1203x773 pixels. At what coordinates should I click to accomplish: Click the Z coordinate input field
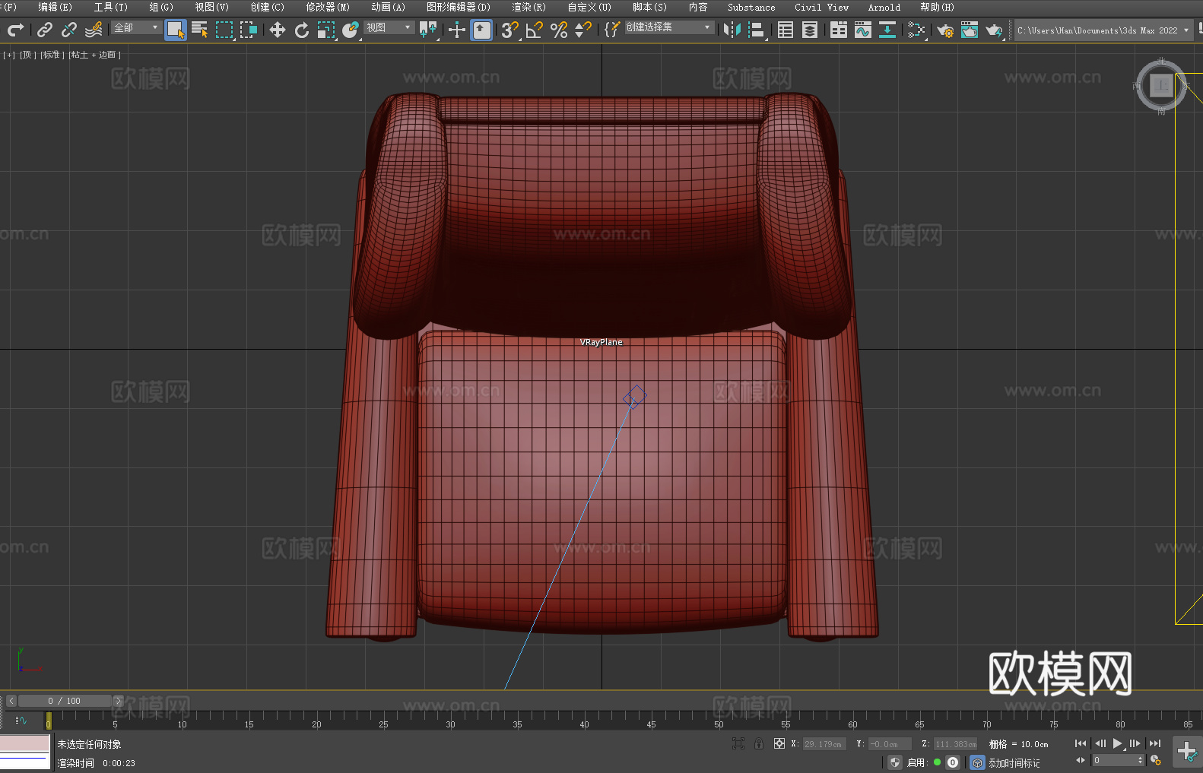(x=955, y=744)
